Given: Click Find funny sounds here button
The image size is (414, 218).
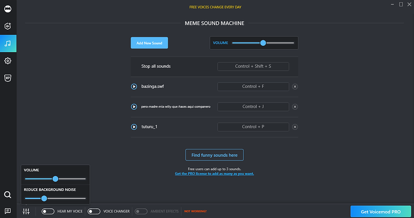Looking at the screenshot, I should pos(214,155).
